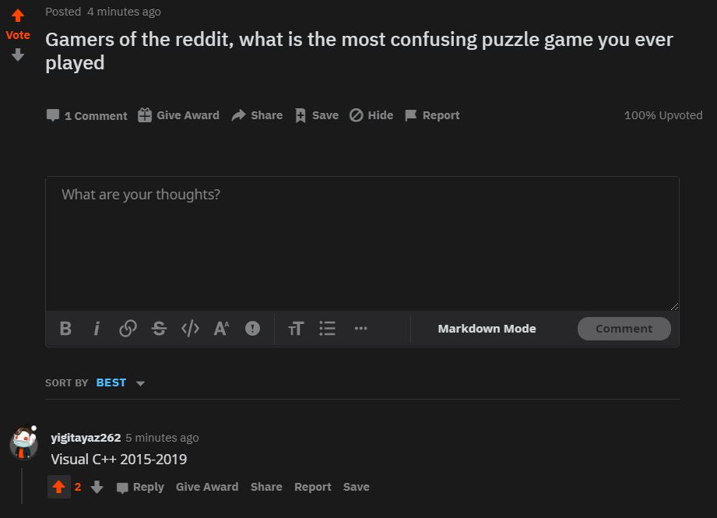Open the Sort By Best dropdown
The height and width of the screenshot is (518, 717).
pos(121,383)
